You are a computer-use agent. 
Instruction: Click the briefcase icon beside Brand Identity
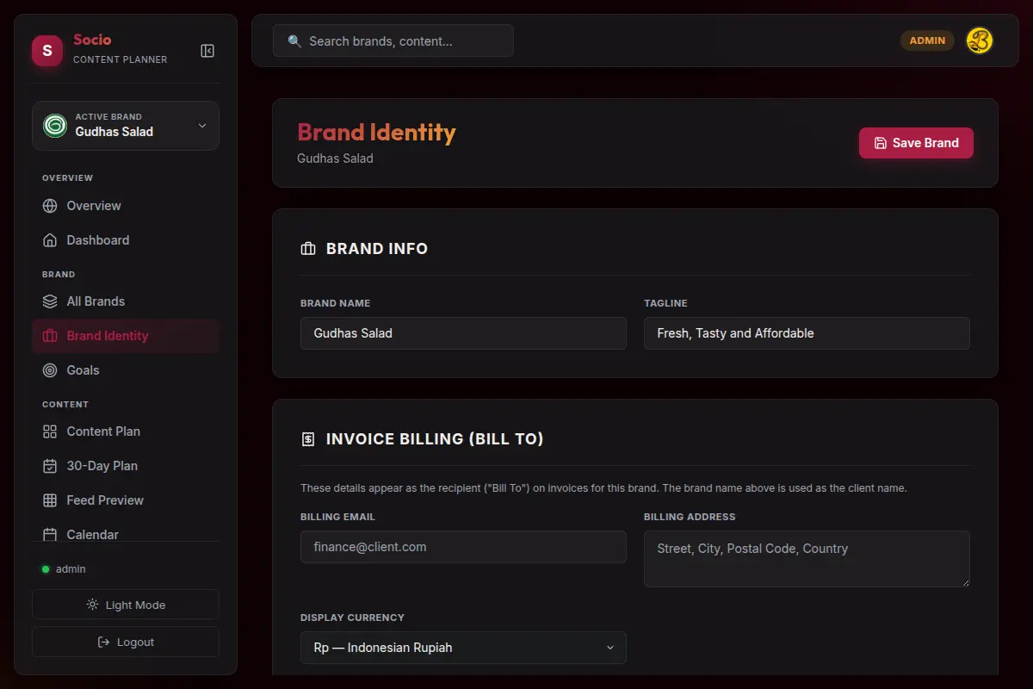click(x=50, y=336)
